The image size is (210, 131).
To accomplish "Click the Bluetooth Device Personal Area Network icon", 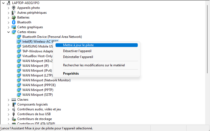I will [x=19, y=37].
